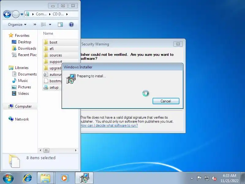The image size is (245, 184).
Task: Open the Start menu
Action: [8, 178]
